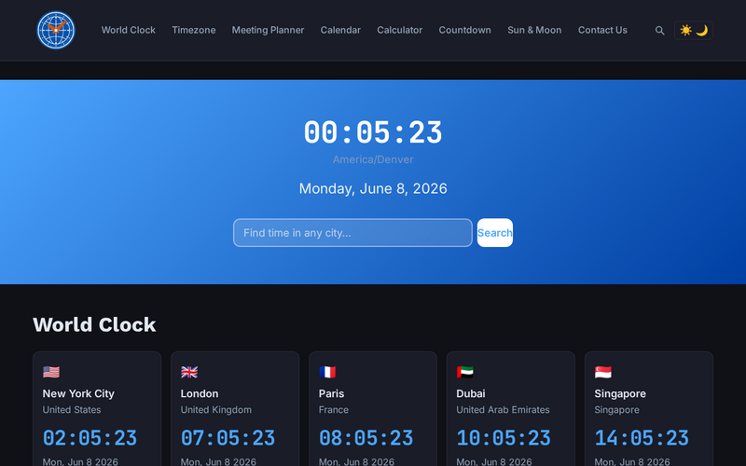This screenshot has width=746, height=466.
Task: Click the Singapore time 14:05:23
Action: pos(642,438)
